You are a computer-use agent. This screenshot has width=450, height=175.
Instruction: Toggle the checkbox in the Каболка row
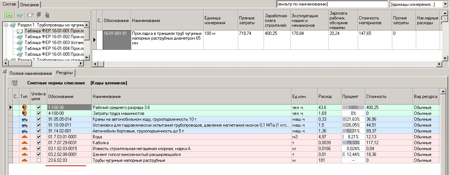39,143
